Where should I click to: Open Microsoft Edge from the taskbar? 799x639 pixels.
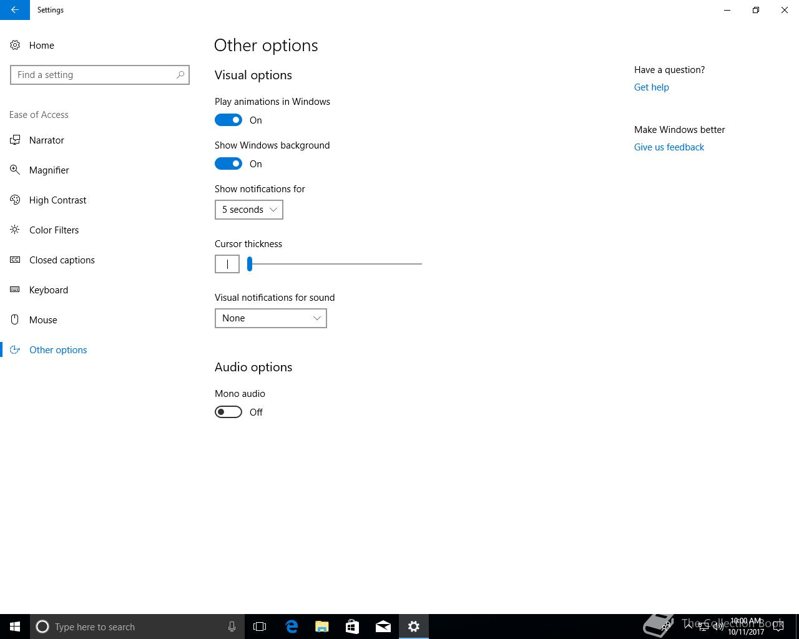pos(292,627)
